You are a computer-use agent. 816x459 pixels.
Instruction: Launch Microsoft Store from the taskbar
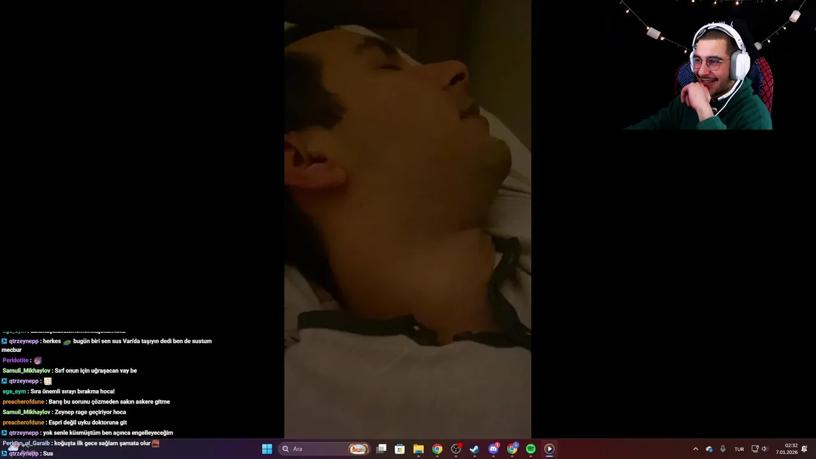(400, 449)
